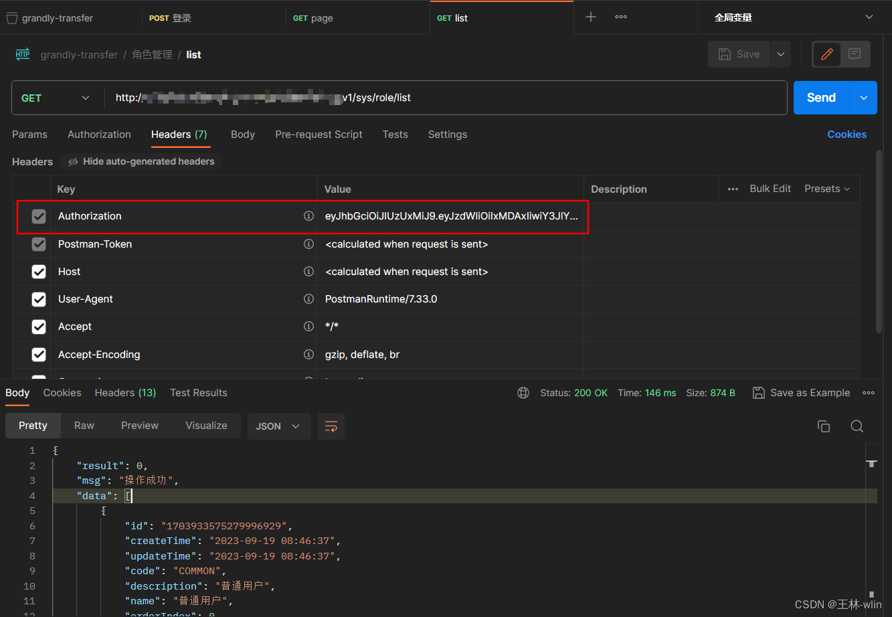The height and width of the screenshot is (617, 892).
Task: Click the info icon in Accept-Encoding row
Action: [308, 355]
